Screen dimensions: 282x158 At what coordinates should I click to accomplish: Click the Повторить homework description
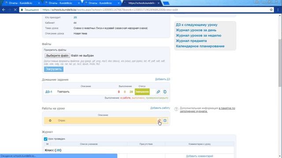click(63, 92)
